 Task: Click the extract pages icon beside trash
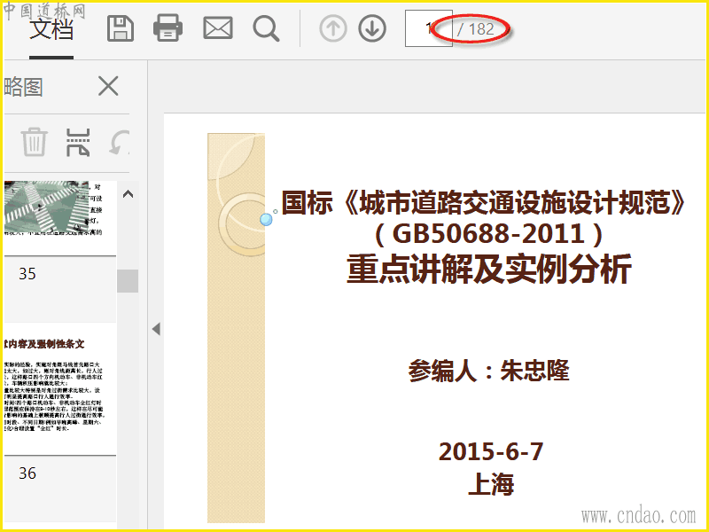click(x=78, y=142)
